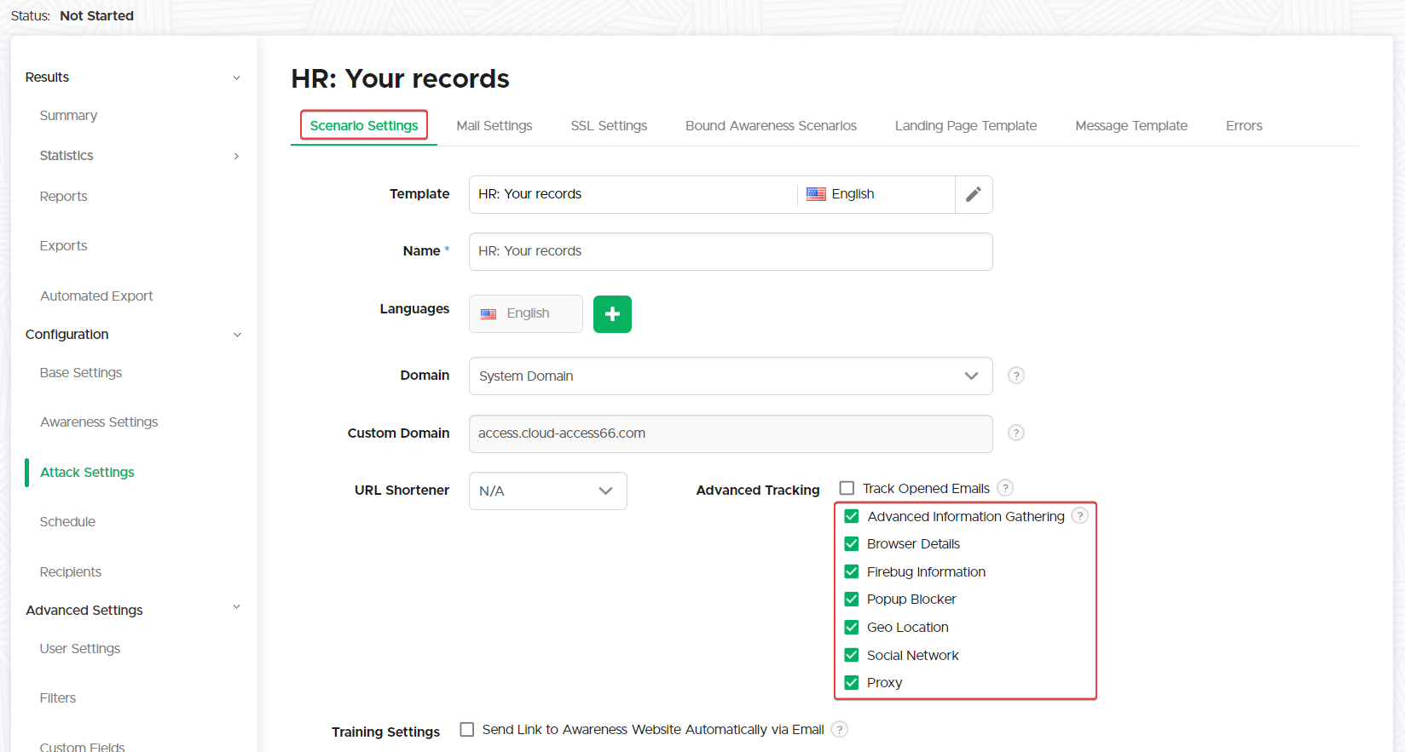The image size is (1405, 752).
Task: Click help icon next to Custom Domain field
Action: coord(1015,433)
